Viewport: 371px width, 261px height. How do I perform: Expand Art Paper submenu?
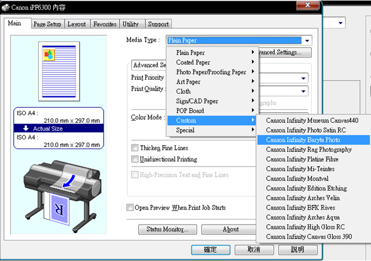[x=212, y=81]
